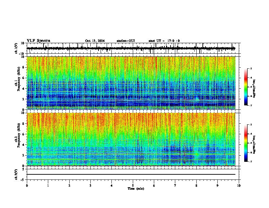The width and height of the screenshot is (269, 208).
Task: Click inside the ch.1 spectrogram panel
Action: [x=131, y=83]
